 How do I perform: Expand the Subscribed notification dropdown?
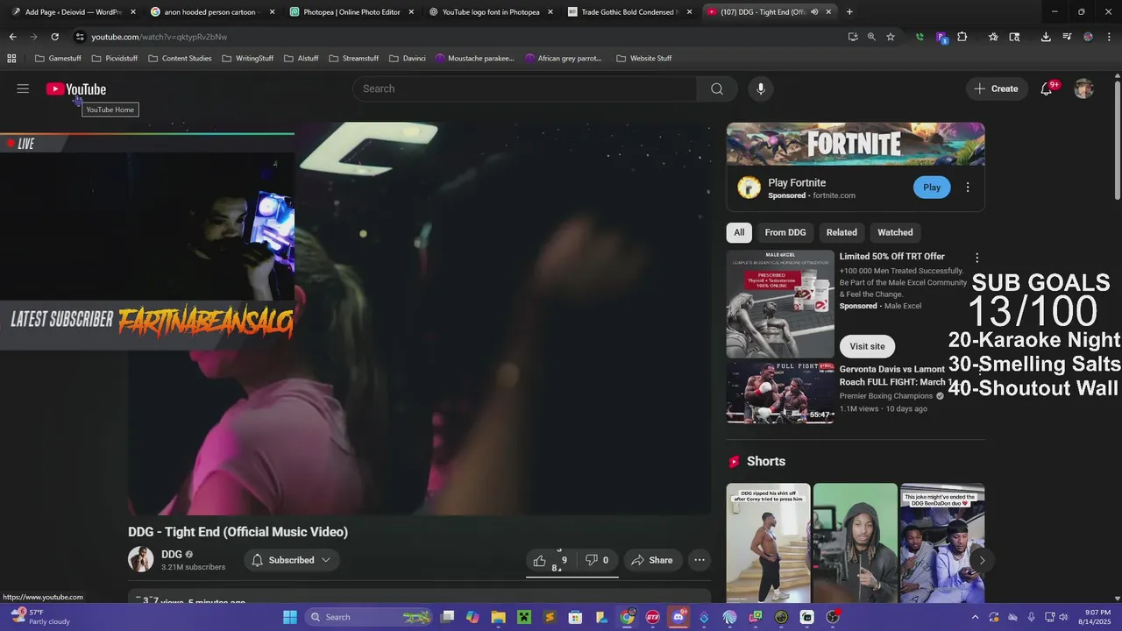[x=326, y=560]
